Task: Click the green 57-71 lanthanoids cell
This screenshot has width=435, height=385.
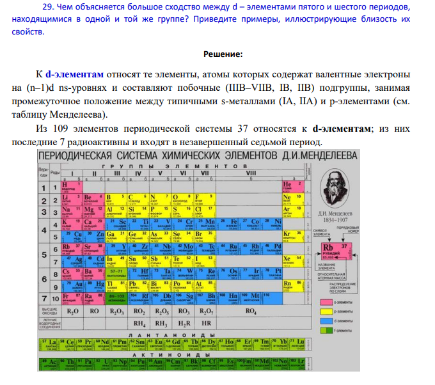Action: pyautogui.click(x=116, y=274)
